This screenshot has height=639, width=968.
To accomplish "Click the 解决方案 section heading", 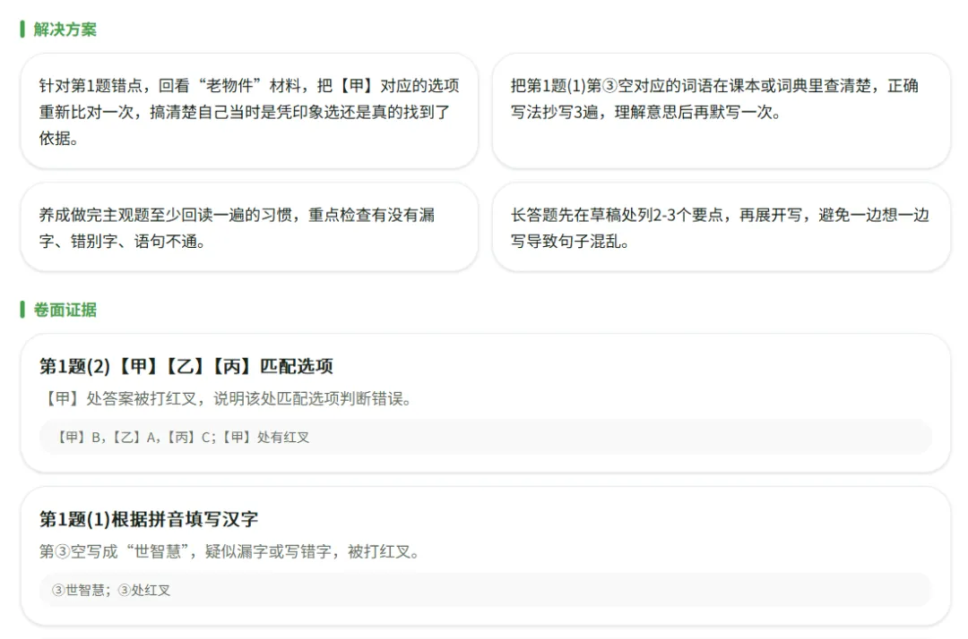I will tap(65, 30).
